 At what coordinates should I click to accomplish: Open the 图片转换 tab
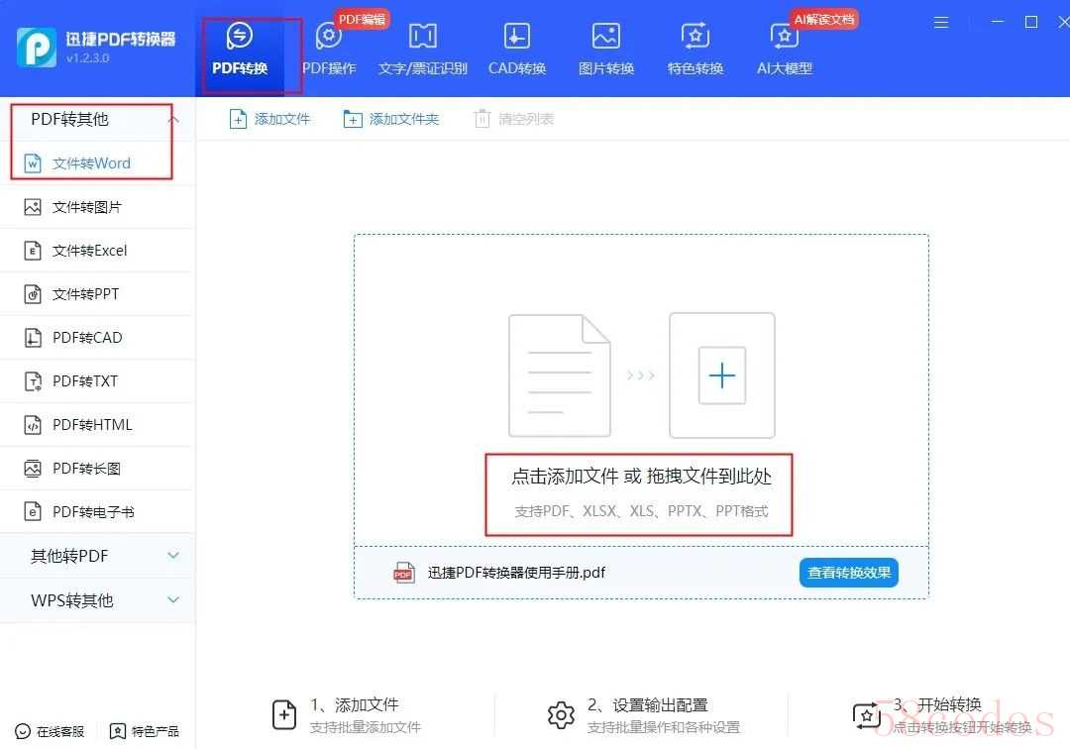click(x=606, y=50)
